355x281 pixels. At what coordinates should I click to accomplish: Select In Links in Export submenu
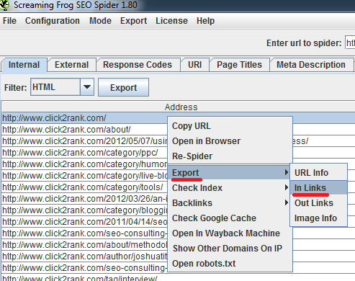click(318, 188)
